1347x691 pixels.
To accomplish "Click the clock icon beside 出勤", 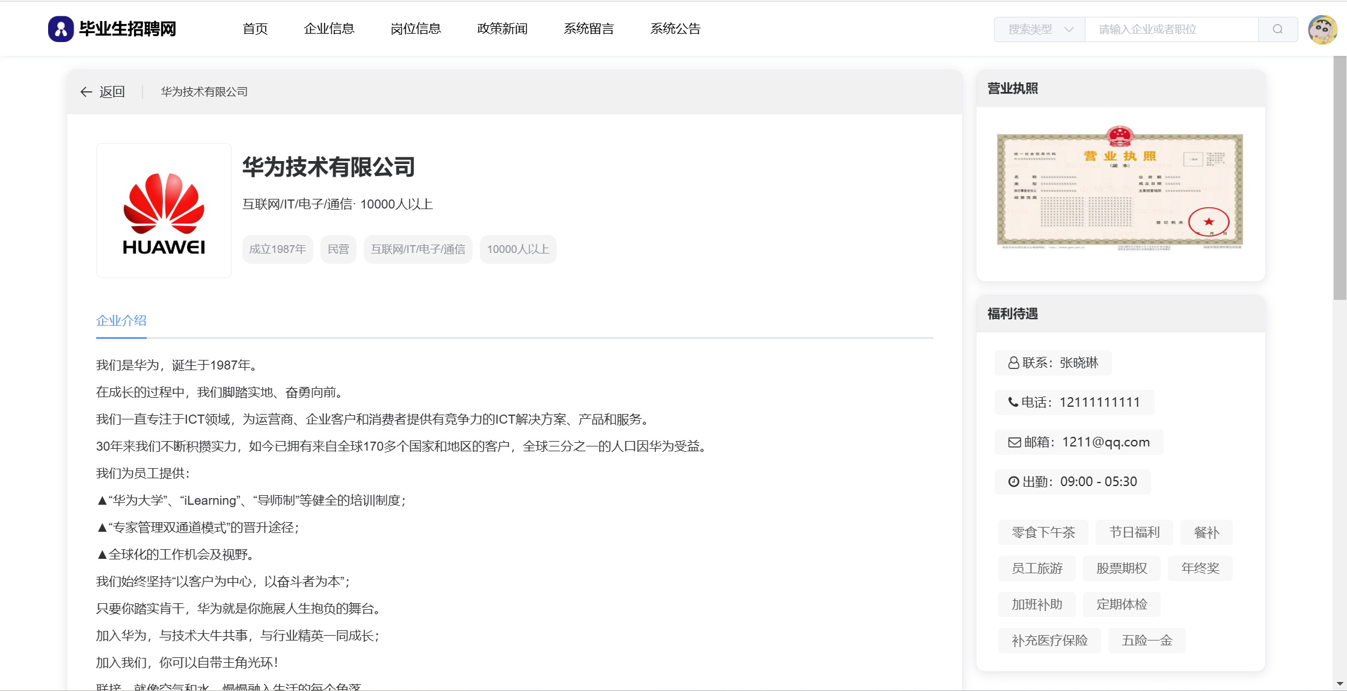I will point(1014,482).
